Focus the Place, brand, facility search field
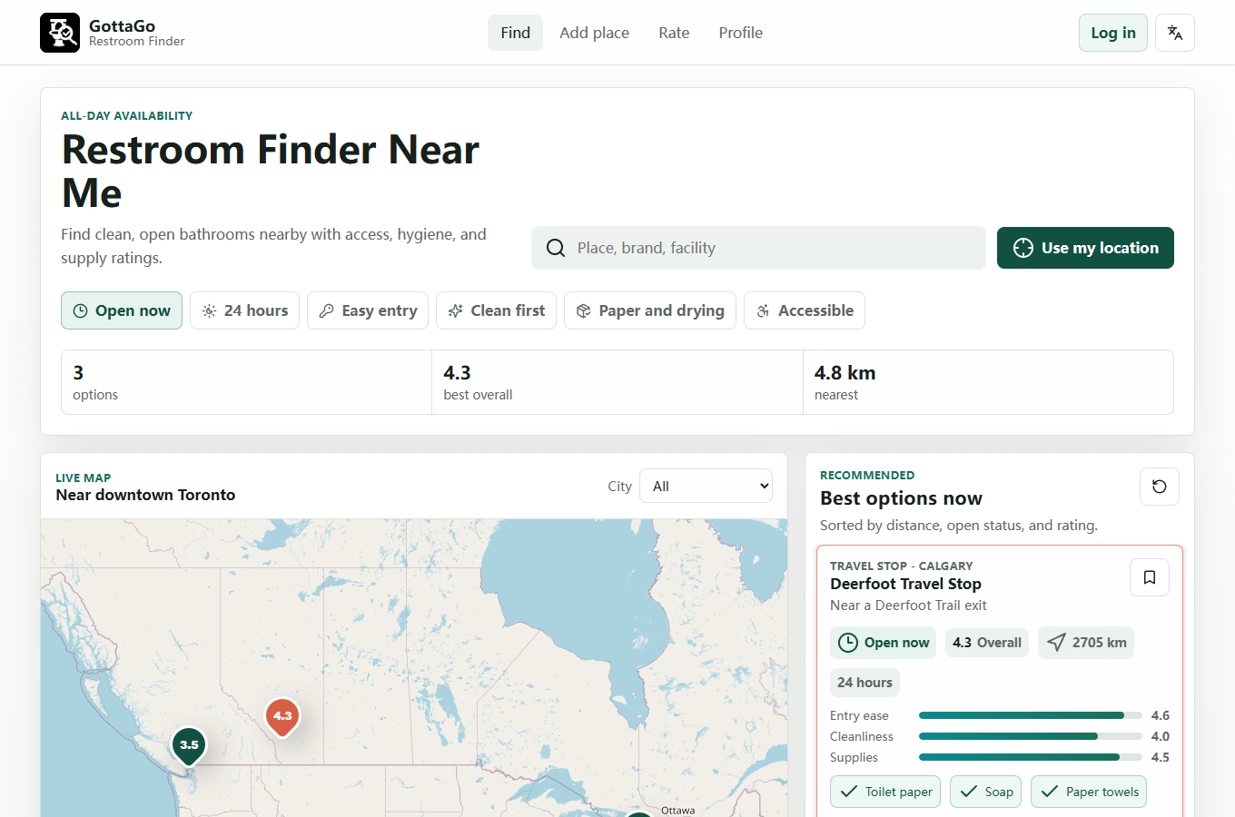 pyautogui.click(x=758, y=248)
